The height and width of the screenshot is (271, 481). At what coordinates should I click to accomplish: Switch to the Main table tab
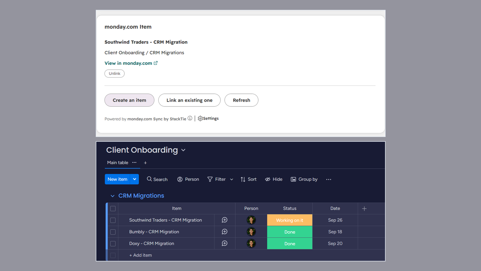118,163
